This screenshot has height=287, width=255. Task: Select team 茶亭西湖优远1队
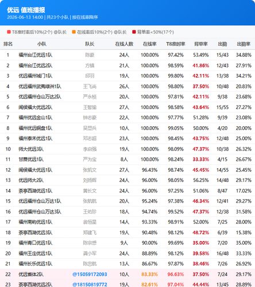click(36, 191)
